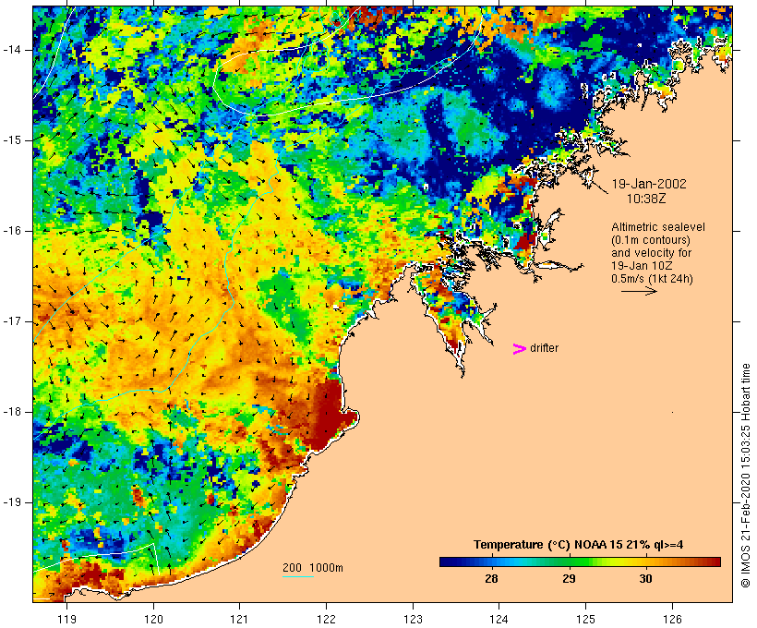Click the latitude label '-14'
The width and height of the screenshot is (757, 628).
pos(11,50)
